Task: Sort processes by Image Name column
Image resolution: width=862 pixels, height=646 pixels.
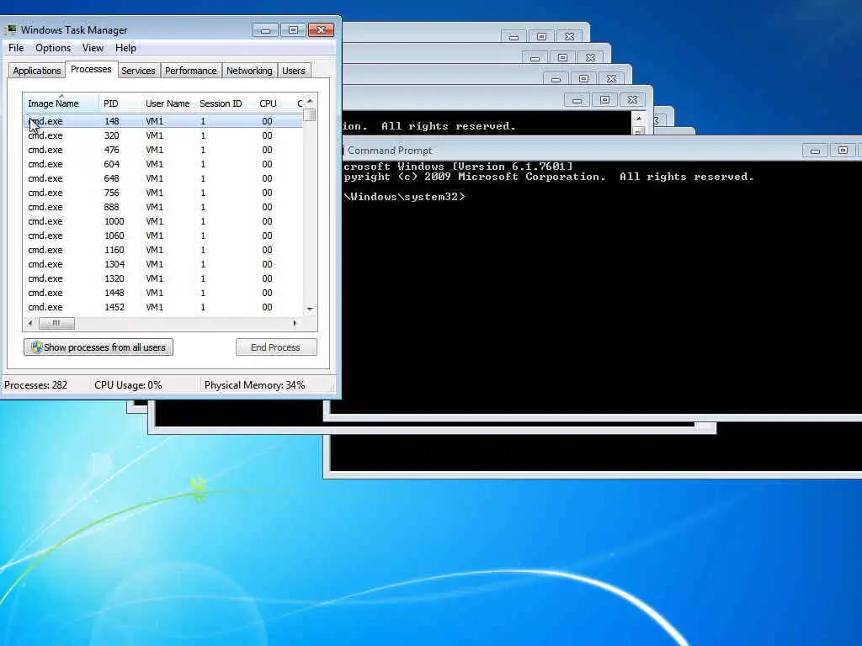Action: (x=61, y=103)
